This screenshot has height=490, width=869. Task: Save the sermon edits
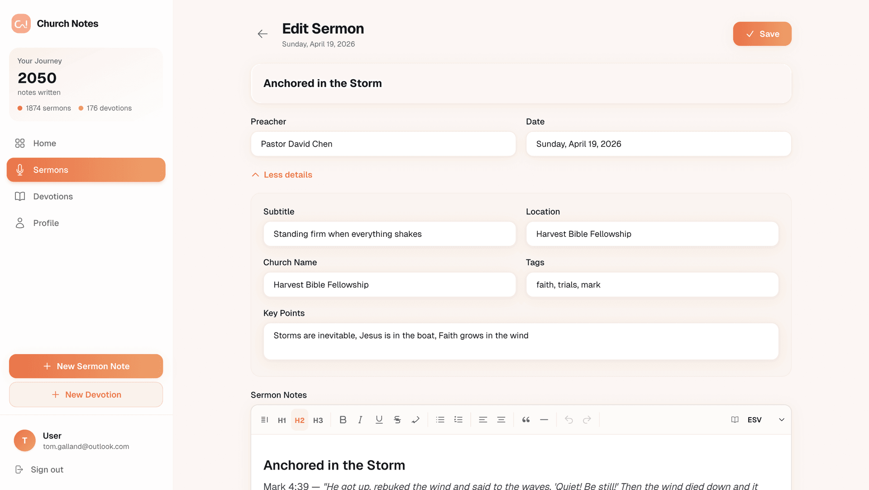point(762,34)
